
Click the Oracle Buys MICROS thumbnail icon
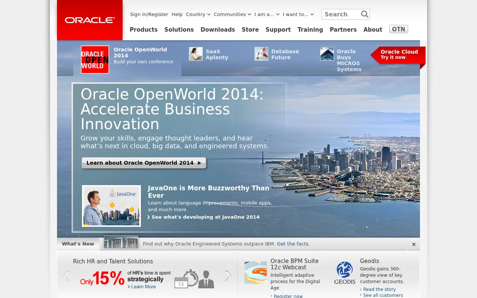point(327,54)
